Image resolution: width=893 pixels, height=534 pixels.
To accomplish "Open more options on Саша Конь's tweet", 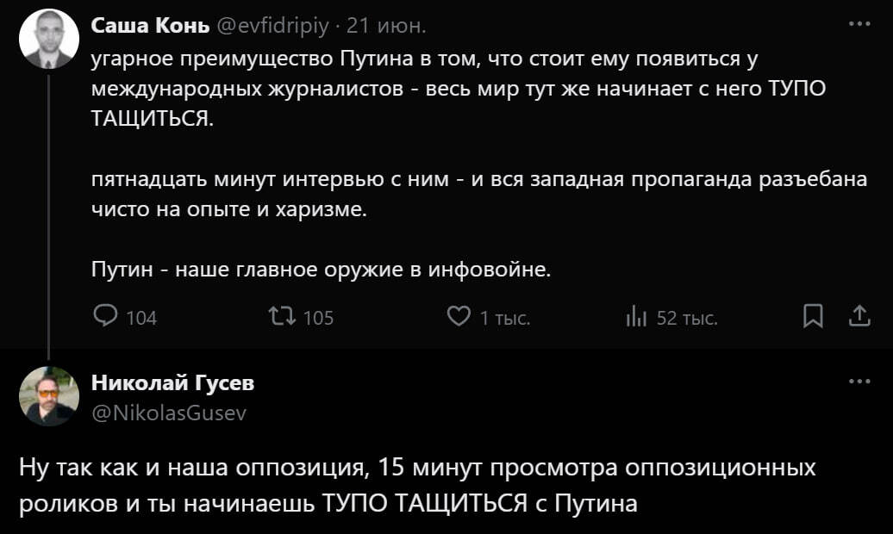I will (859, 26).
